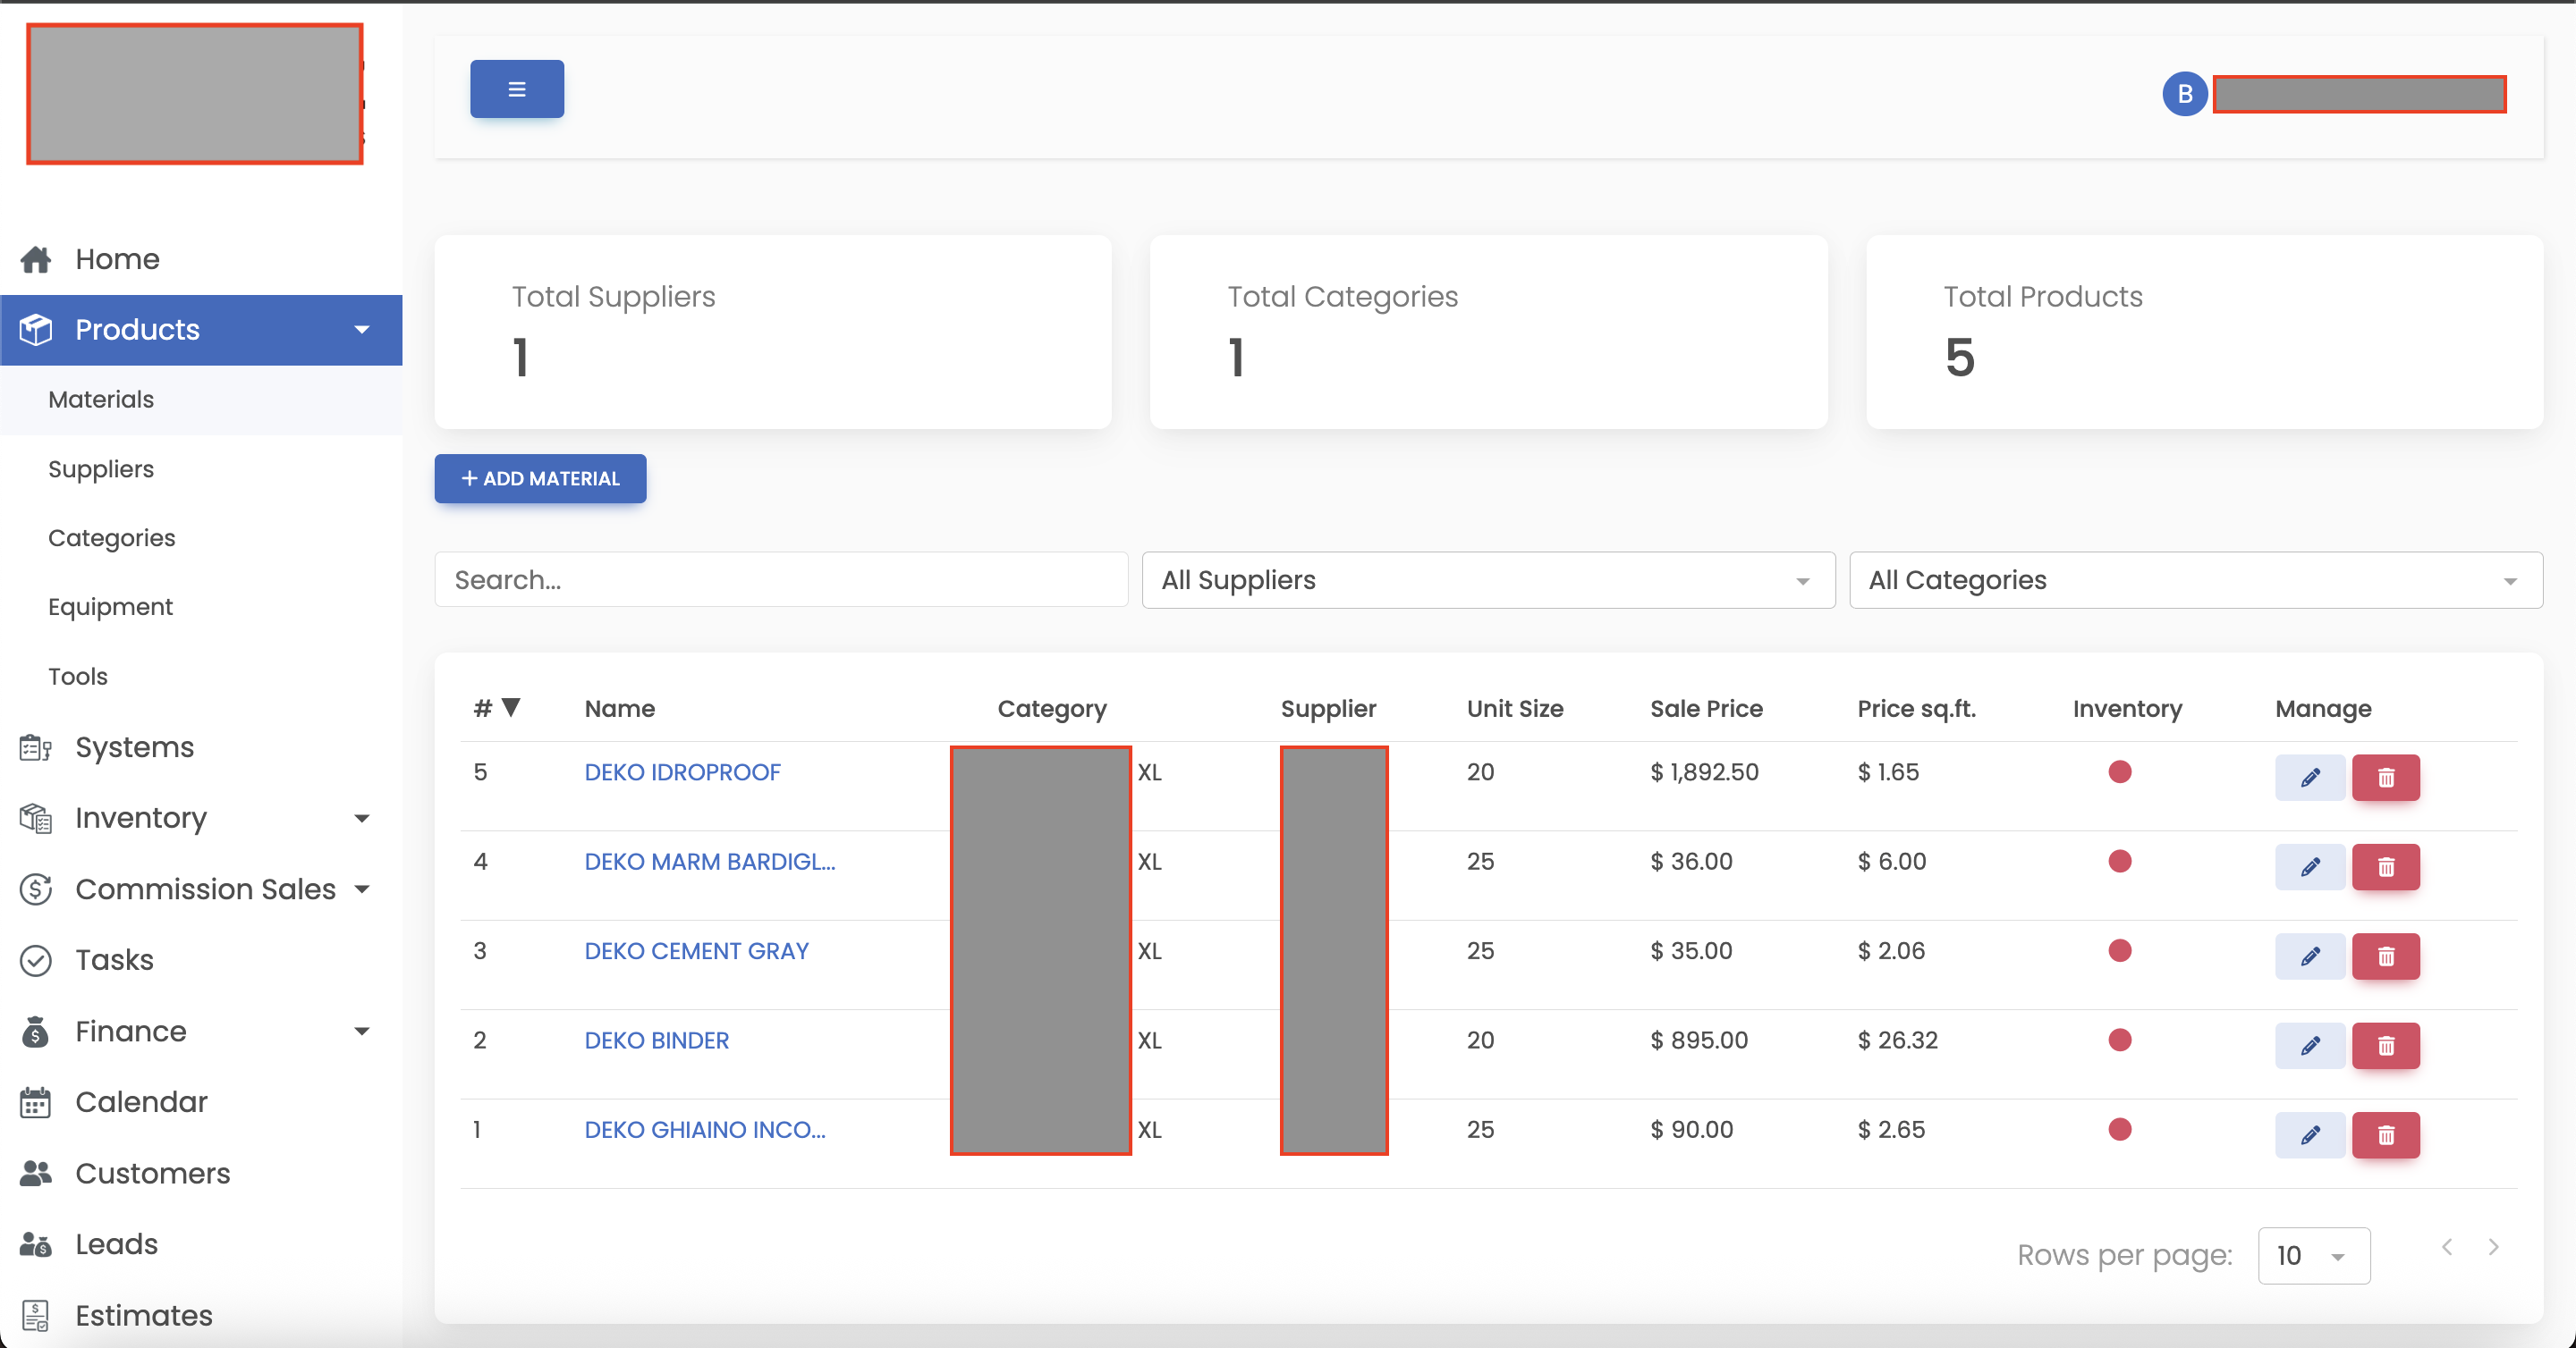Click the ADD MATERIAL button
The image size is (2576, 1348).
pyautogui.click(x=540, y=478)
